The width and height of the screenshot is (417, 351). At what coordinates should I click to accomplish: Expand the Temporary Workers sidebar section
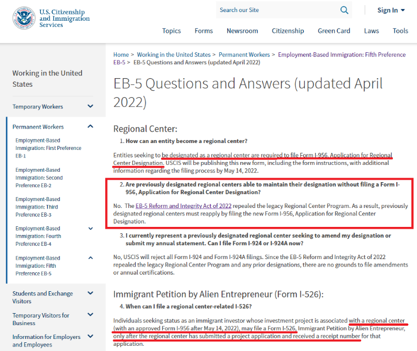[90, 106]
